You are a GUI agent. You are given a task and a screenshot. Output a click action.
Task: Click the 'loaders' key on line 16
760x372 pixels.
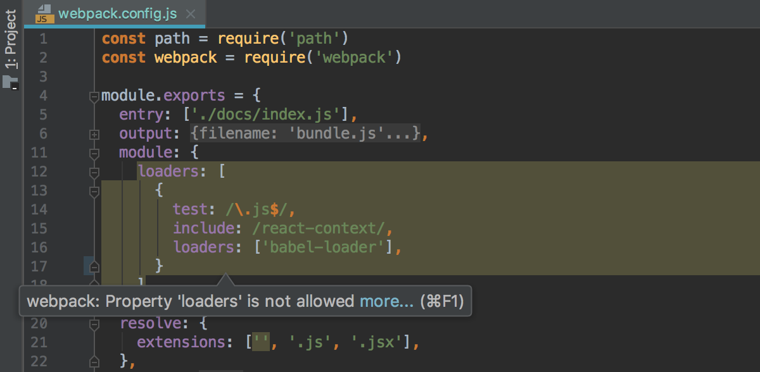pyautogui.click(x=204, y=247)
